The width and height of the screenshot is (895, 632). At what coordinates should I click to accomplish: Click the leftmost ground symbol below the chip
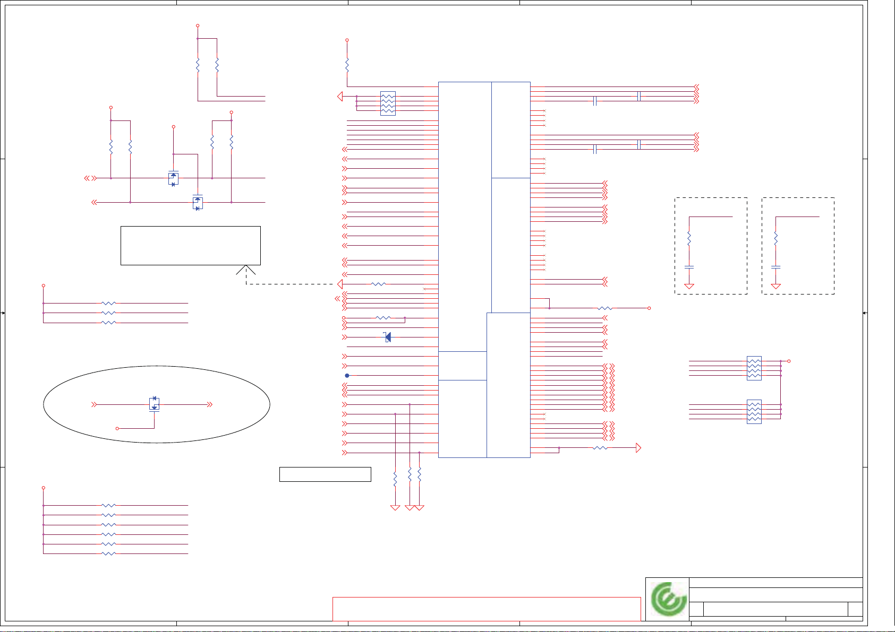(395, 508)
